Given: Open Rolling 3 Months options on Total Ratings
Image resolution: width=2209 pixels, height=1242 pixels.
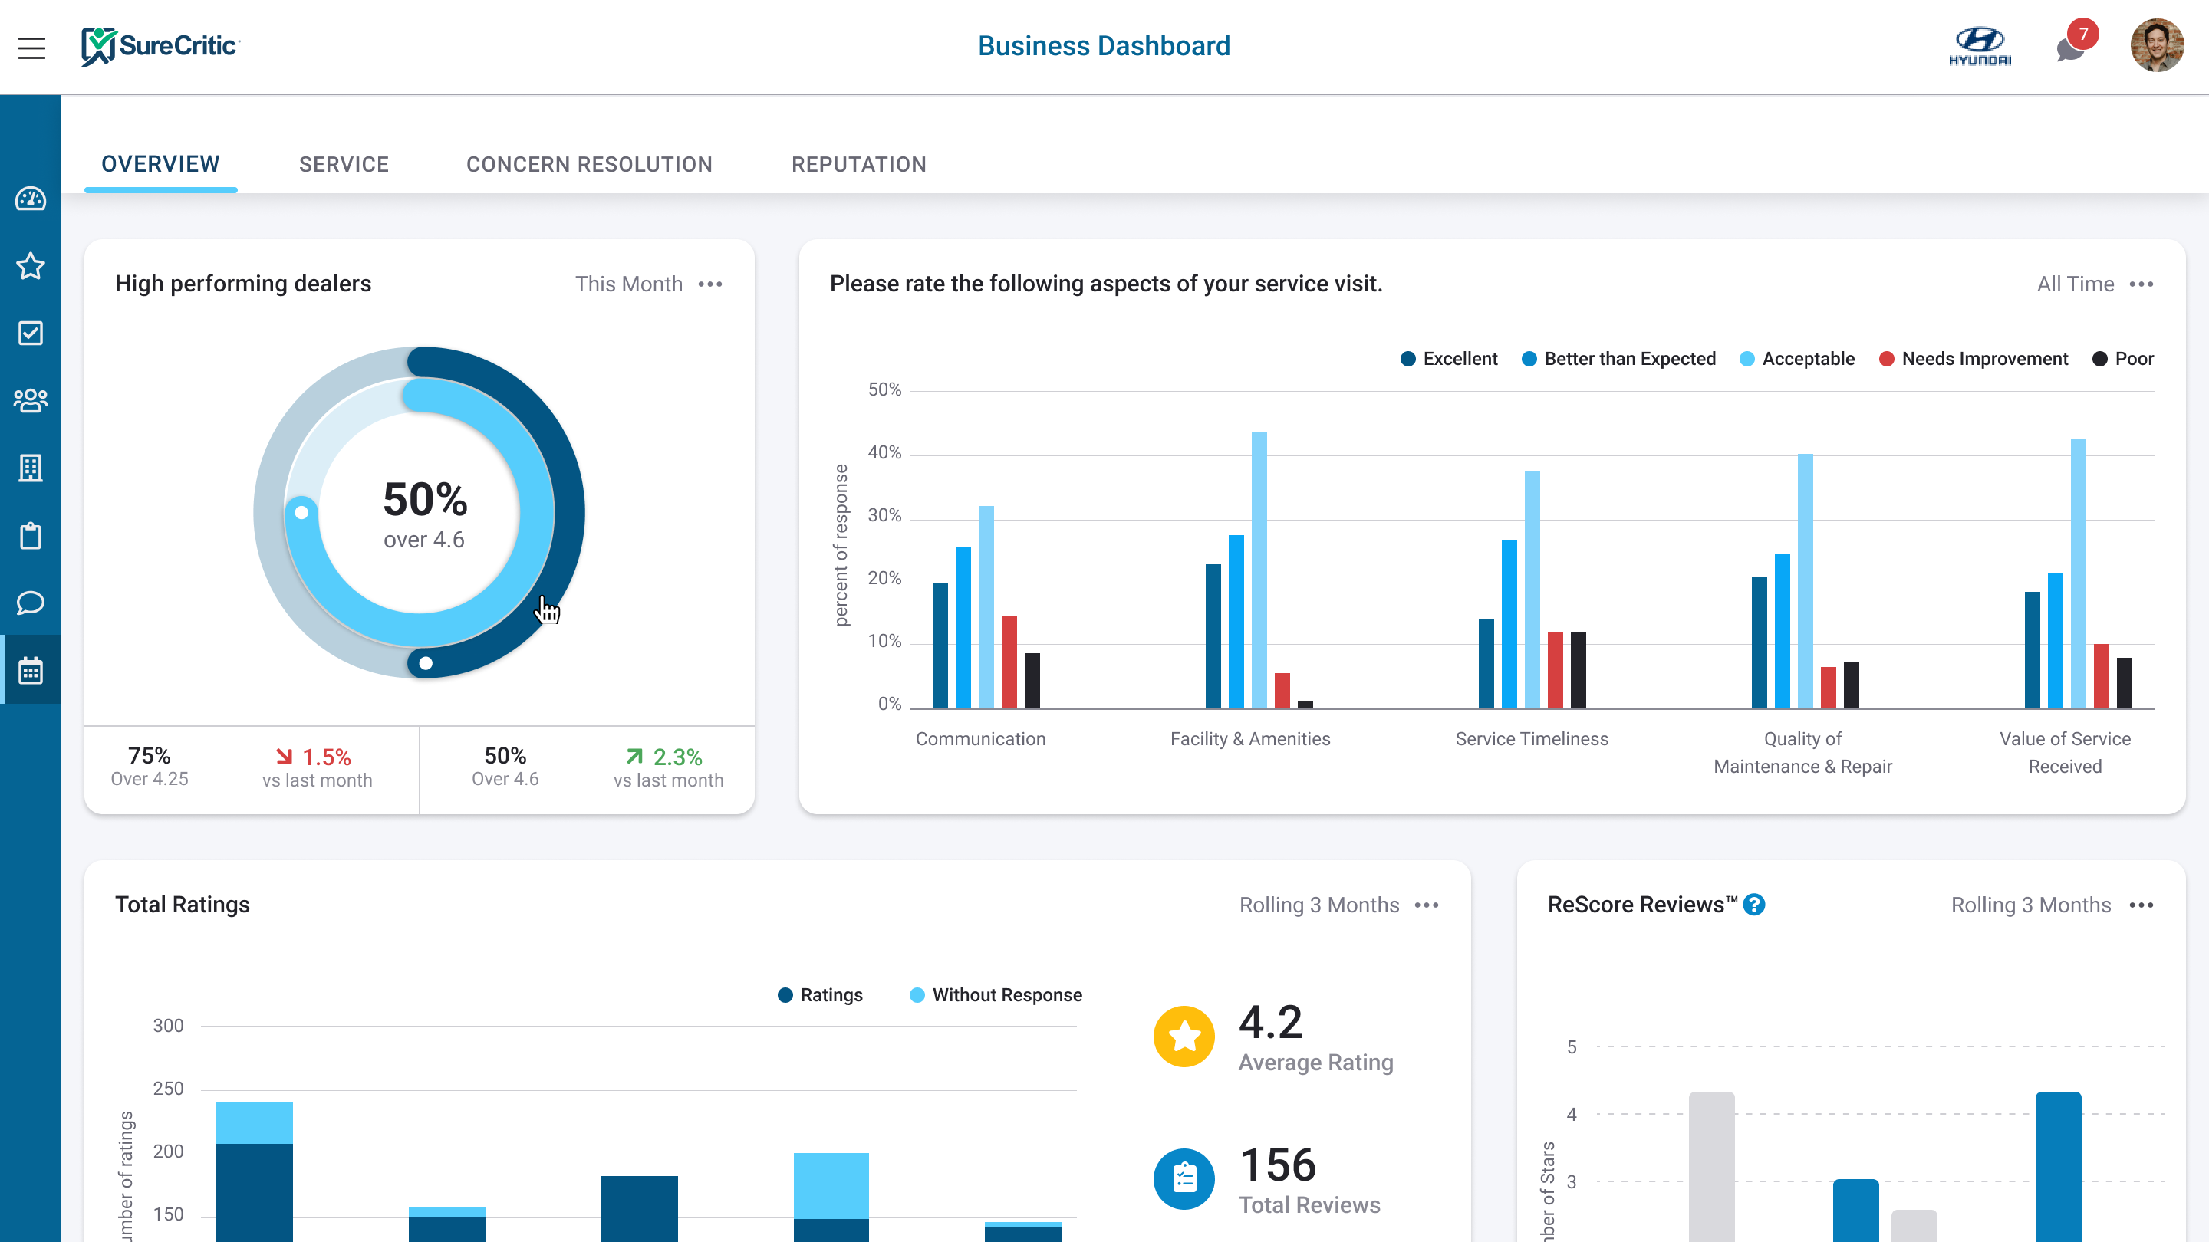Looking at the screenshot, I should click(1427, 905).
